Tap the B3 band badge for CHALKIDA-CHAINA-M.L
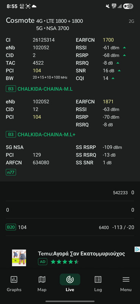The height and width of the screenshot is (304, 140). pyautogui.click(x=11, y=89)
